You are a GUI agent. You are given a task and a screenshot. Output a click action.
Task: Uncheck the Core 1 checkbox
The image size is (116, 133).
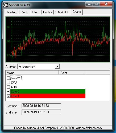coord(8,96)
